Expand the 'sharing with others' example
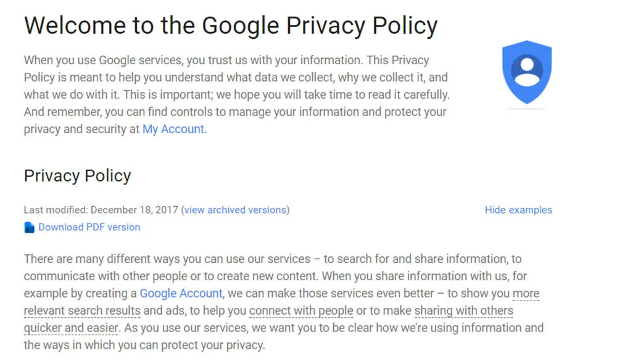 463,310
